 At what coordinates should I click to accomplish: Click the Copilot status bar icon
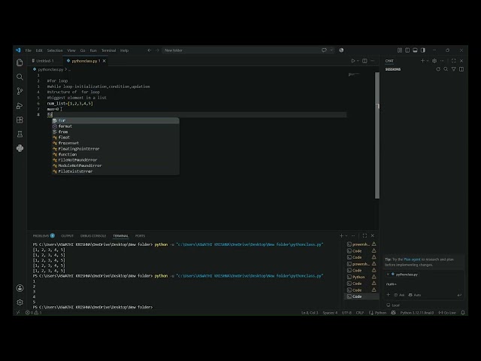point(393,313)
